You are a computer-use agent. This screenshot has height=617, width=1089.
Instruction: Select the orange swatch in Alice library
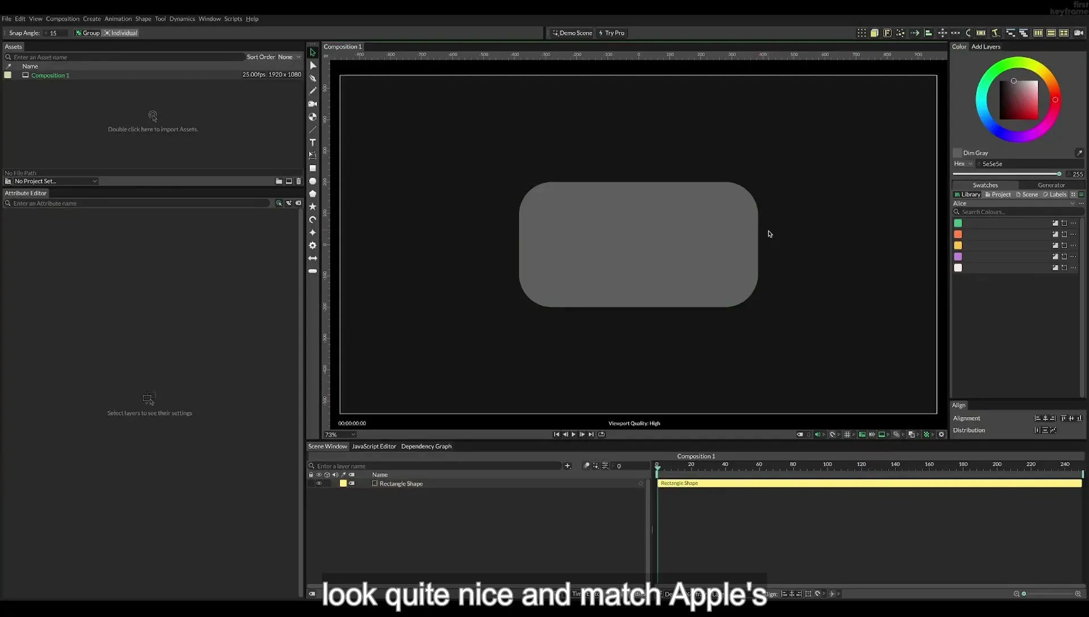[x=958, y=234]
